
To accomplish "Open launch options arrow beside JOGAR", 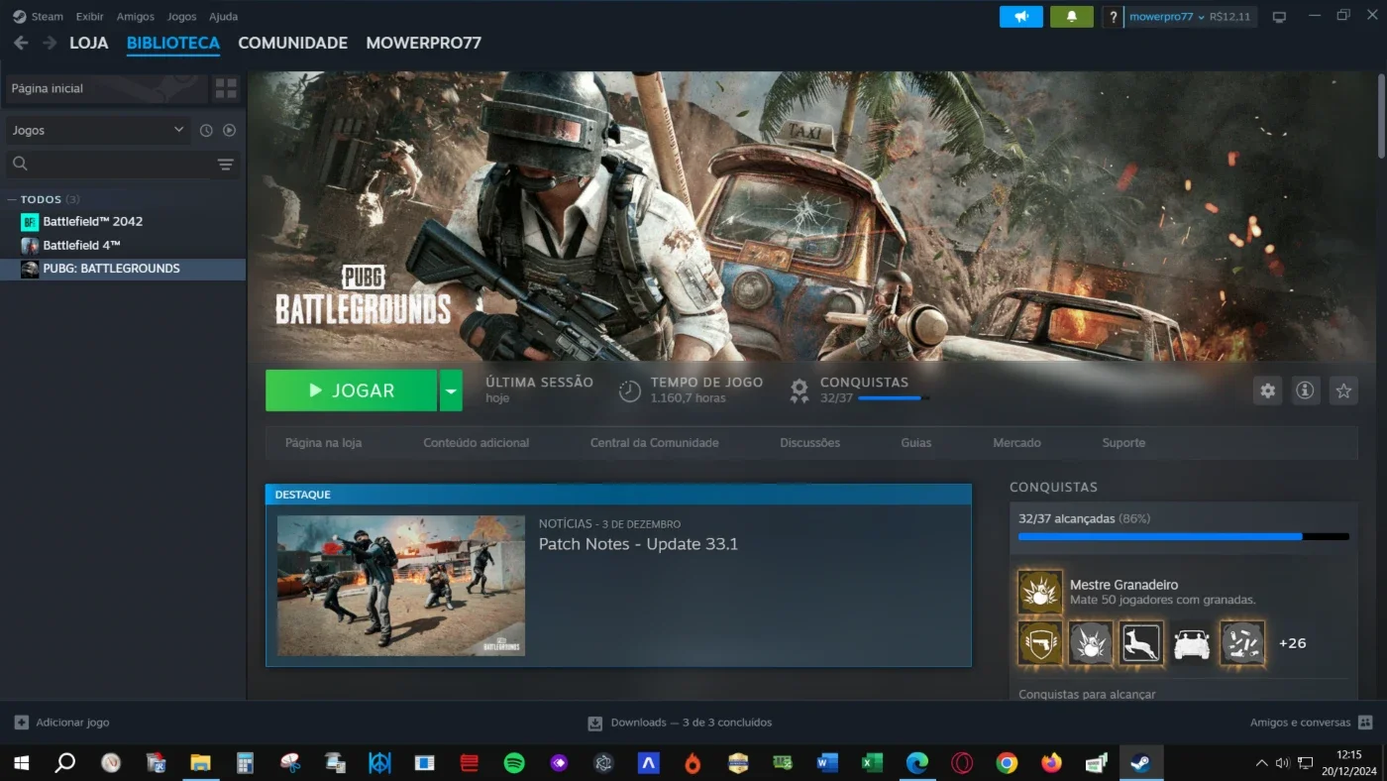I will click(451, 390).
